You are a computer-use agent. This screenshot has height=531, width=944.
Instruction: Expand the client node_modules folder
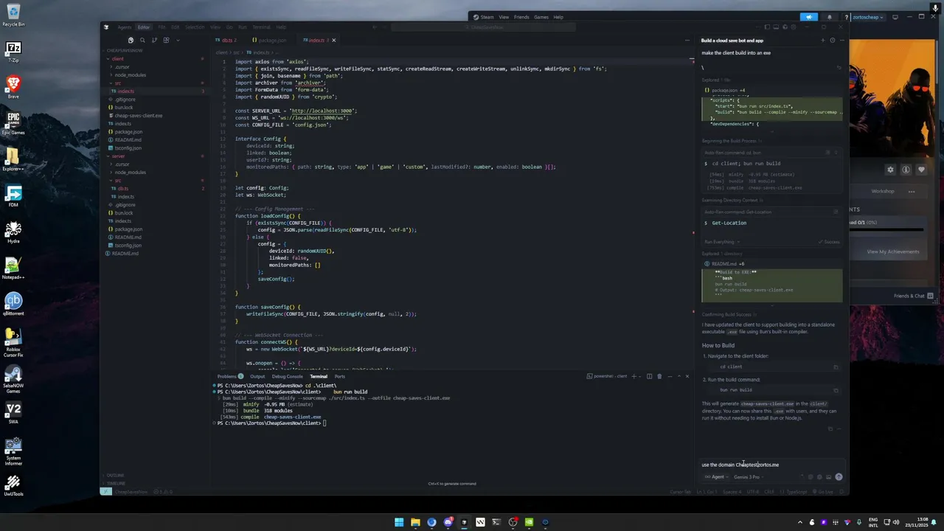tap(130, 75)
